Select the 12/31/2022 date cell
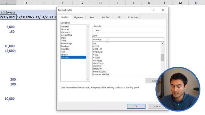Image resolution: width=205 pixels, height=115 pixels. tap(26, 17)
